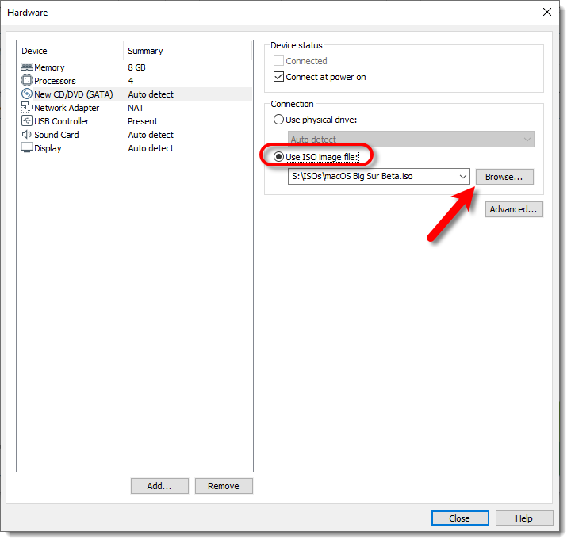Select the Use physical drive radio button
The image size is (571, 543).
278,120
